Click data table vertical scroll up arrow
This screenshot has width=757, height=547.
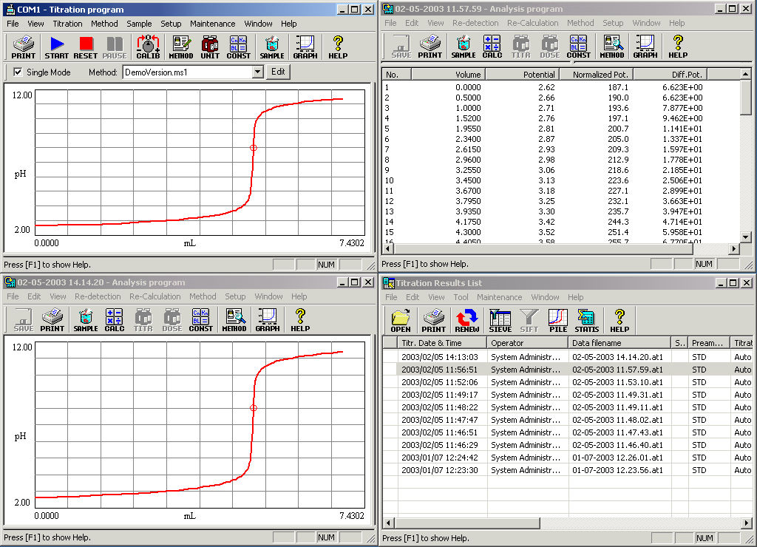pyautogui.click(x=746, y=75)
